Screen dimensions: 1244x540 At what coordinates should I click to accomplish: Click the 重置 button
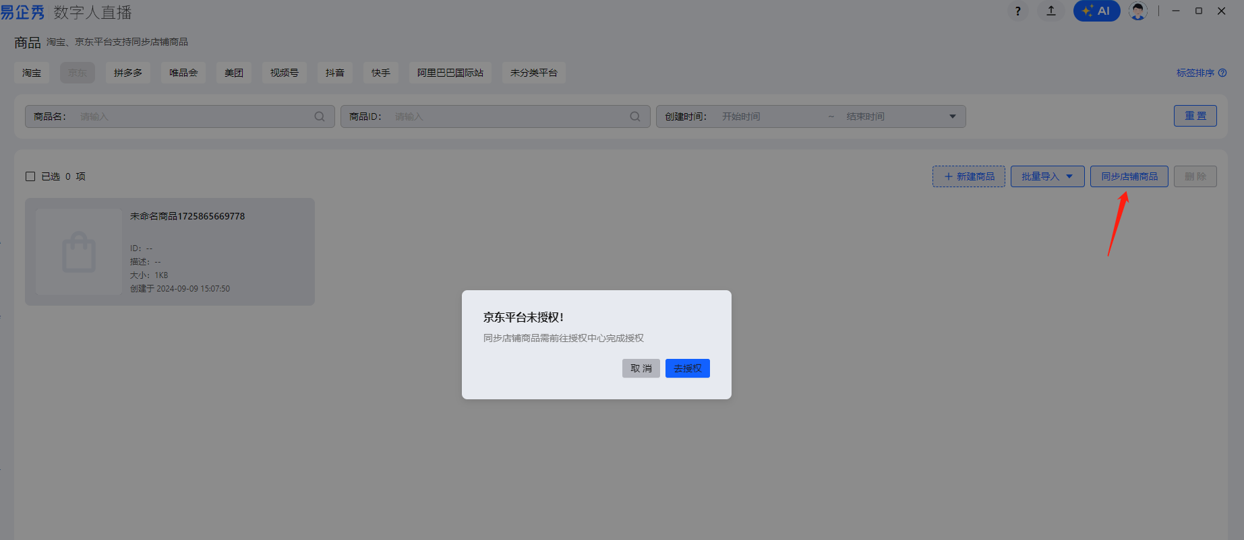pos(1195,116)
